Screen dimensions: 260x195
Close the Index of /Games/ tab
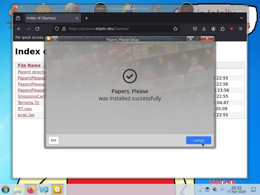click(77, 18)
